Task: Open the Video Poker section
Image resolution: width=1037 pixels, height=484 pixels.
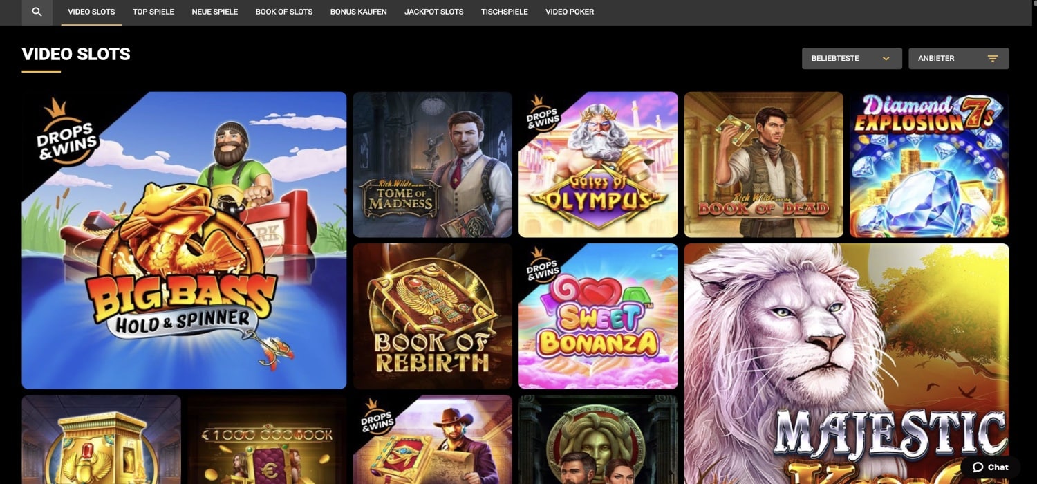Action: coord(570,12)
